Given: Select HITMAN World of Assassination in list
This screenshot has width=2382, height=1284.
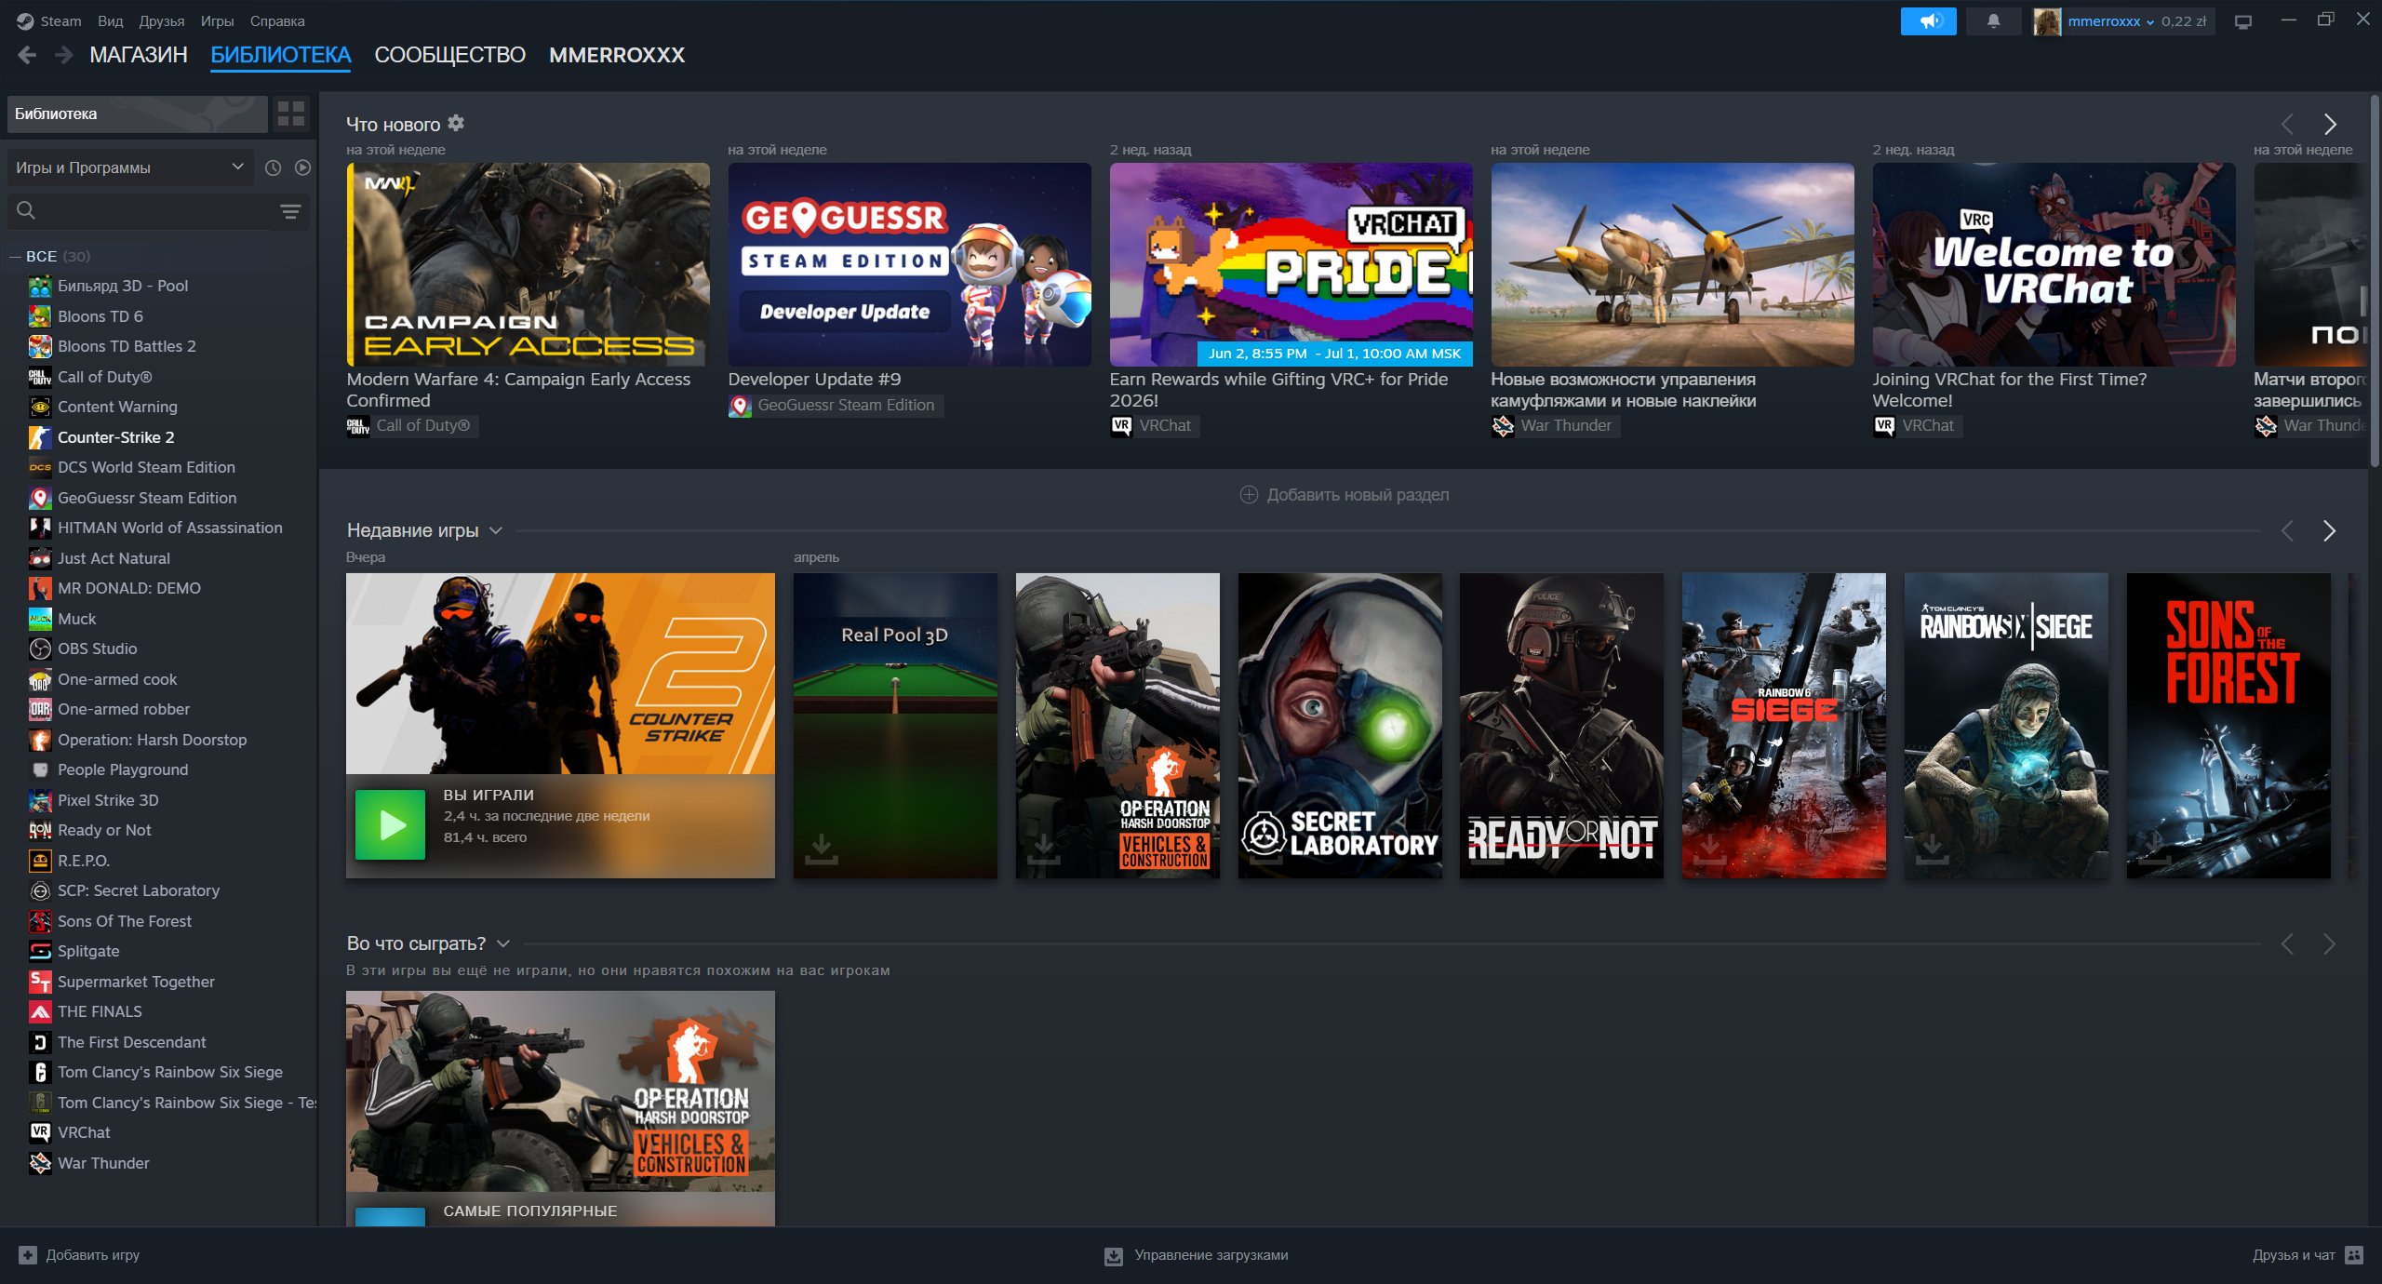Looking at the screenshot, I should 170,528.
